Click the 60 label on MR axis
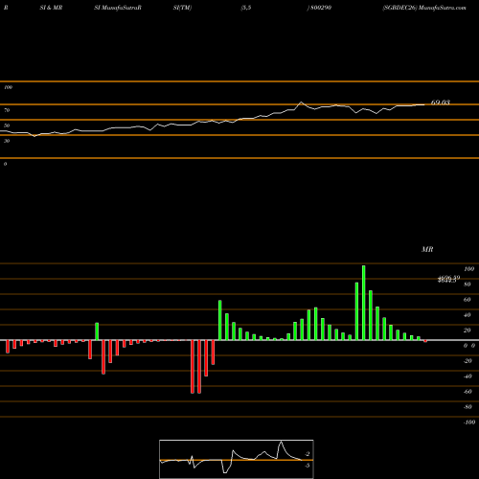Viewport: 479px width, 479px height. [x=467, y=300]
